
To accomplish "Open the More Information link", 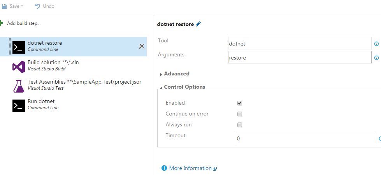I will (190, 168).
